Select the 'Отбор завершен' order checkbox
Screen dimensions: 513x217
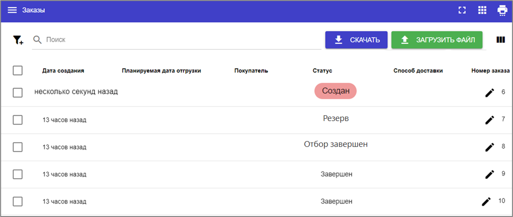coord(18,147)
